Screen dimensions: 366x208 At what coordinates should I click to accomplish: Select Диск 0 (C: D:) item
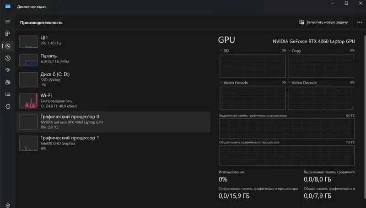tap(113, 79)
